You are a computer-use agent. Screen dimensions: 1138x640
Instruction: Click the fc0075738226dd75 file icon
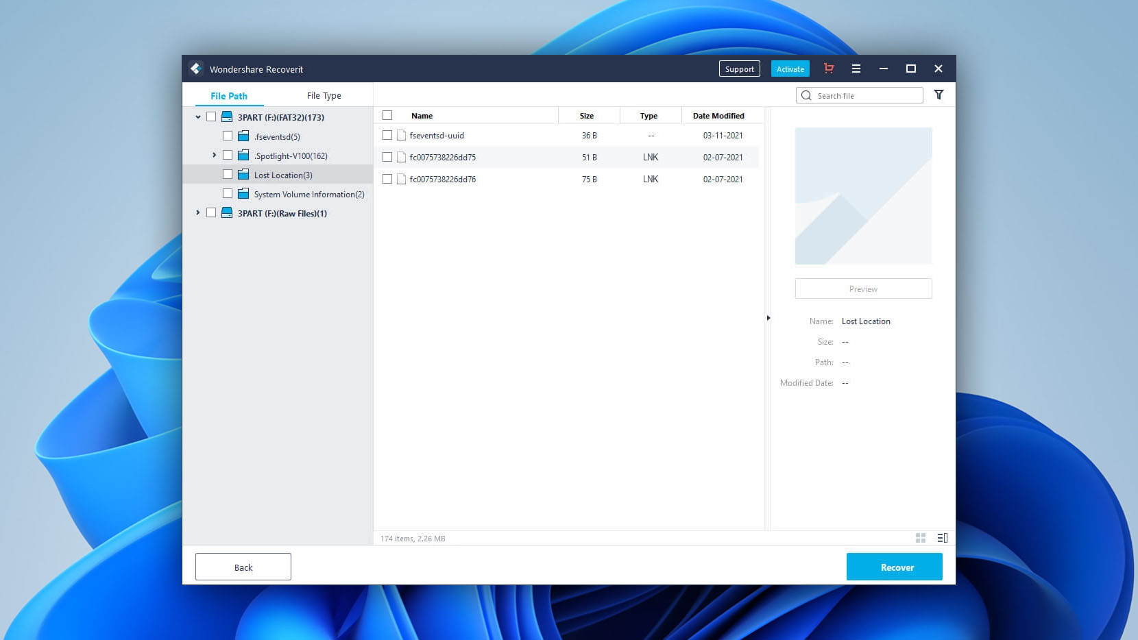tap(402, 158)
